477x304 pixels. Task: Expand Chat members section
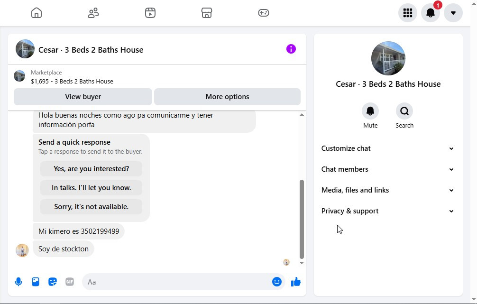pos(388,169)
